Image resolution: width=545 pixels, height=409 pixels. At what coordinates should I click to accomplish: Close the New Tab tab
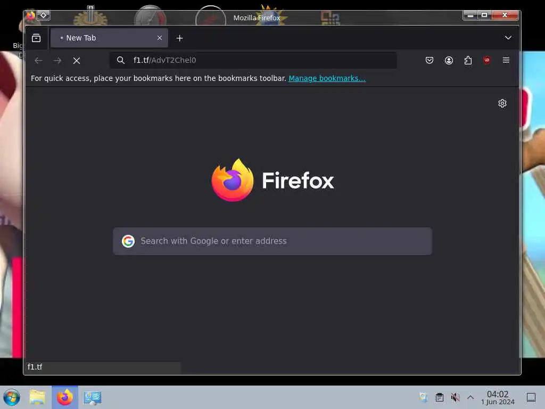pos(160,38)
